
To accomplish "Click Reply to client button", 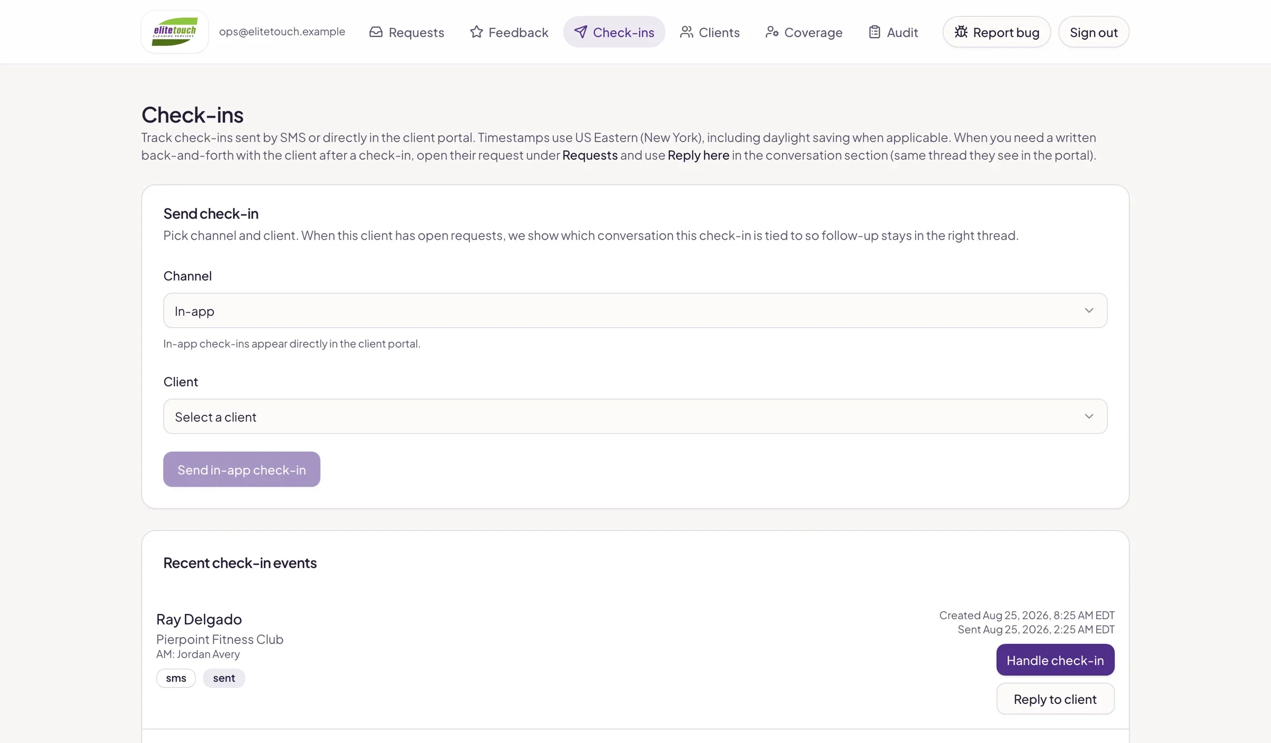I will 1055,699.
